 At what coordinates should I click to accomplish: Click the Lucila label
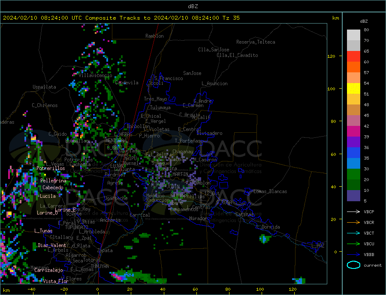click(48, 196)
